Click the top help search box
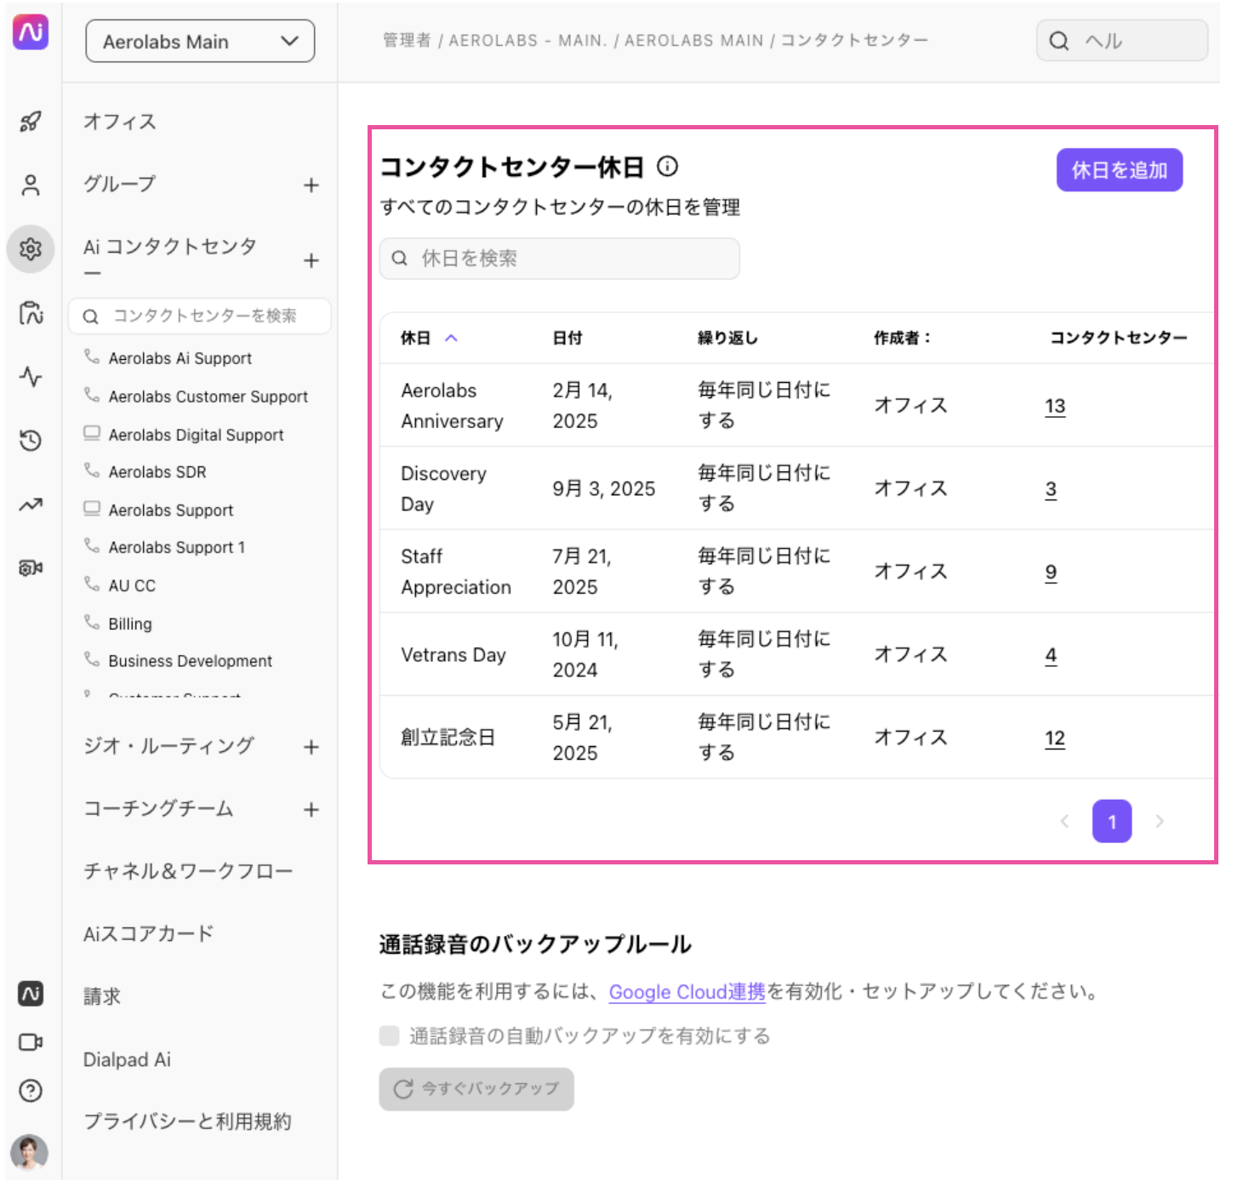Viewport: 1249px width, 1186px height. pos(1122,41)
